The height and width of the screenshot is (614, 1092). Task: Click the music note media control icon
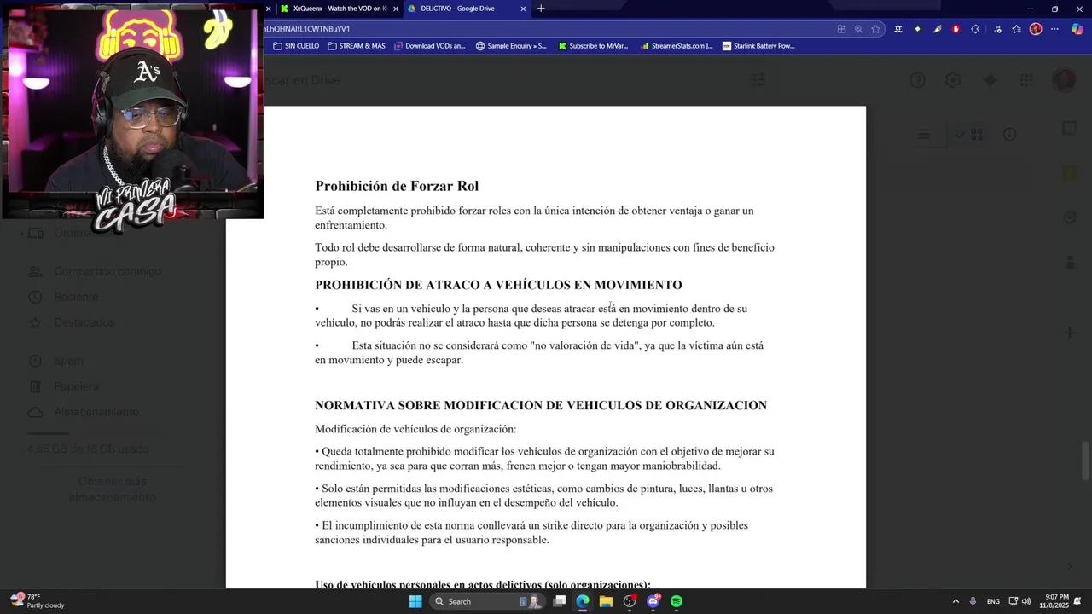coord(997,29)
